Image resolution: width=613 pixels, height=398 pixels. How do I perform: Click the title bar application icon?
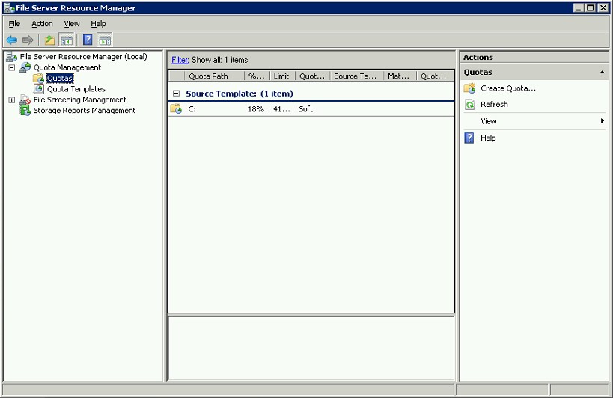9,7
